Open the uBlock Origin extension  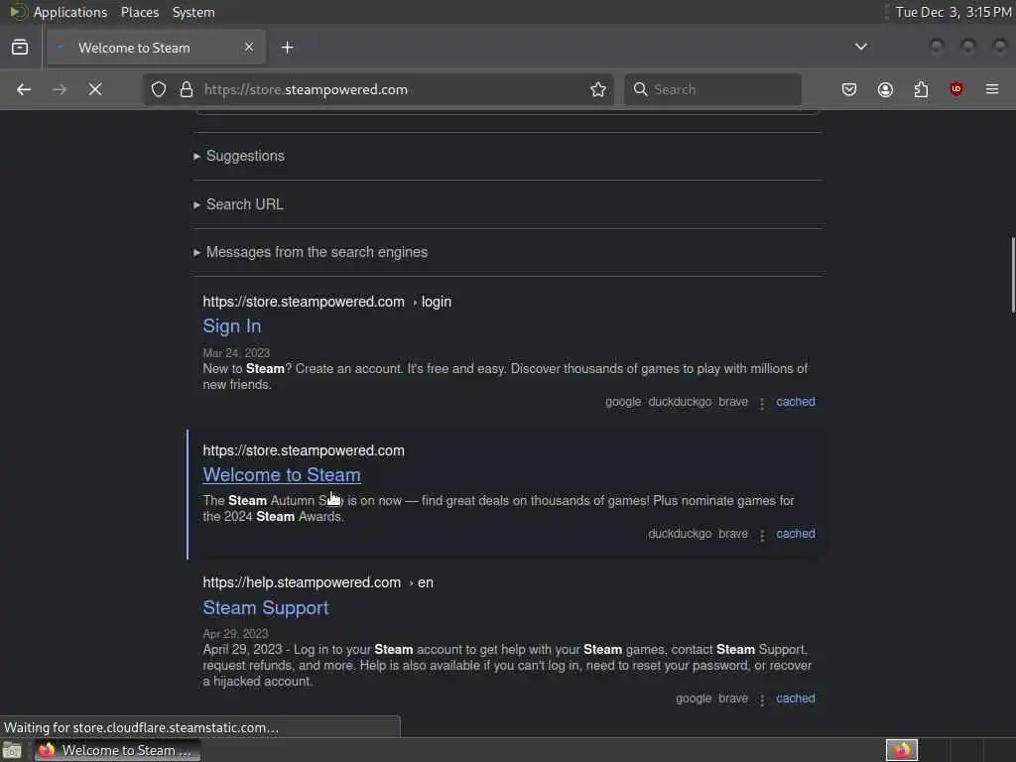click(956, 89)
